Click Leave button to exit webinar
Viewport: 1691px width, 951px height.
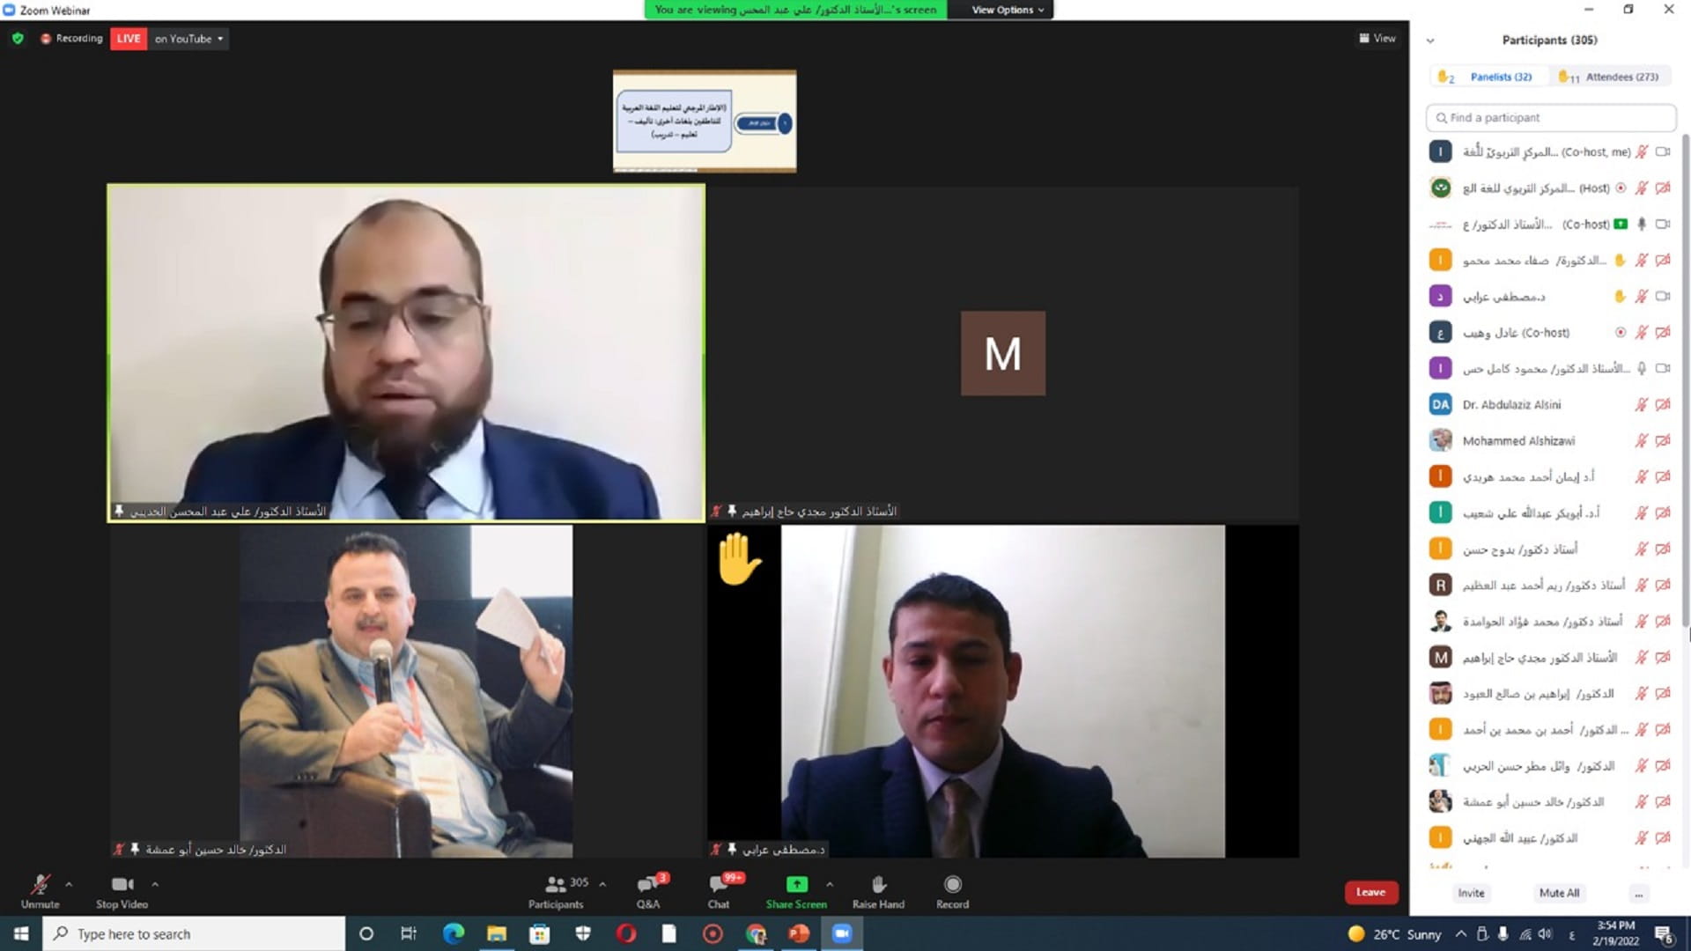tap(1370, 892)
